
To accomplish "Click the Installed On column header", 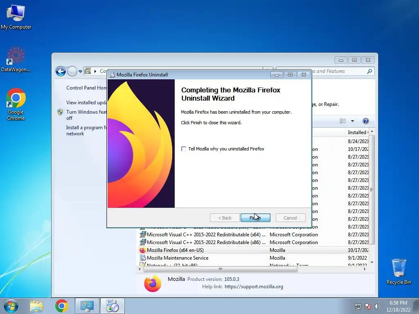I will pos(358,132).
